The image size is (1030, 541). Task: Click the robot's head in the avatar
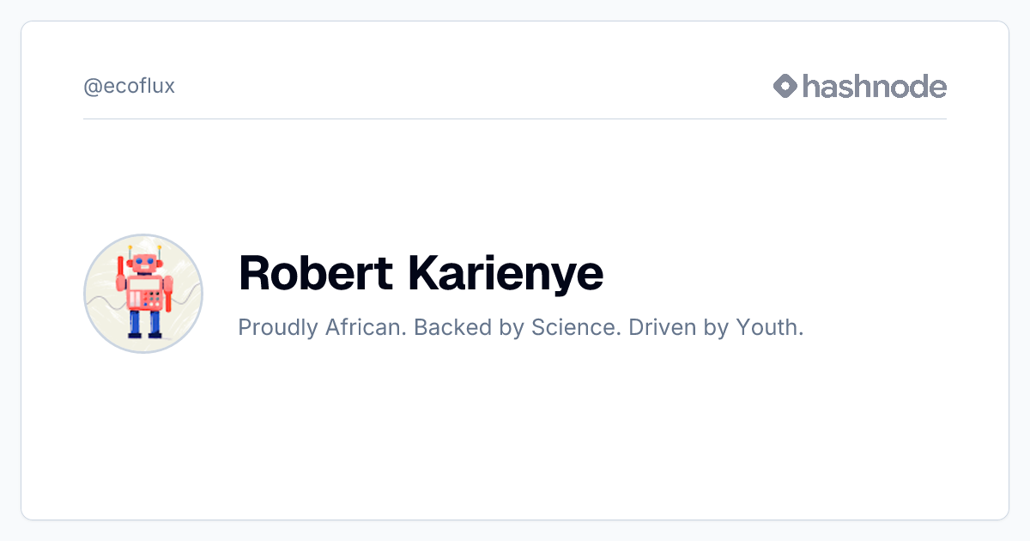pos(144,263)
